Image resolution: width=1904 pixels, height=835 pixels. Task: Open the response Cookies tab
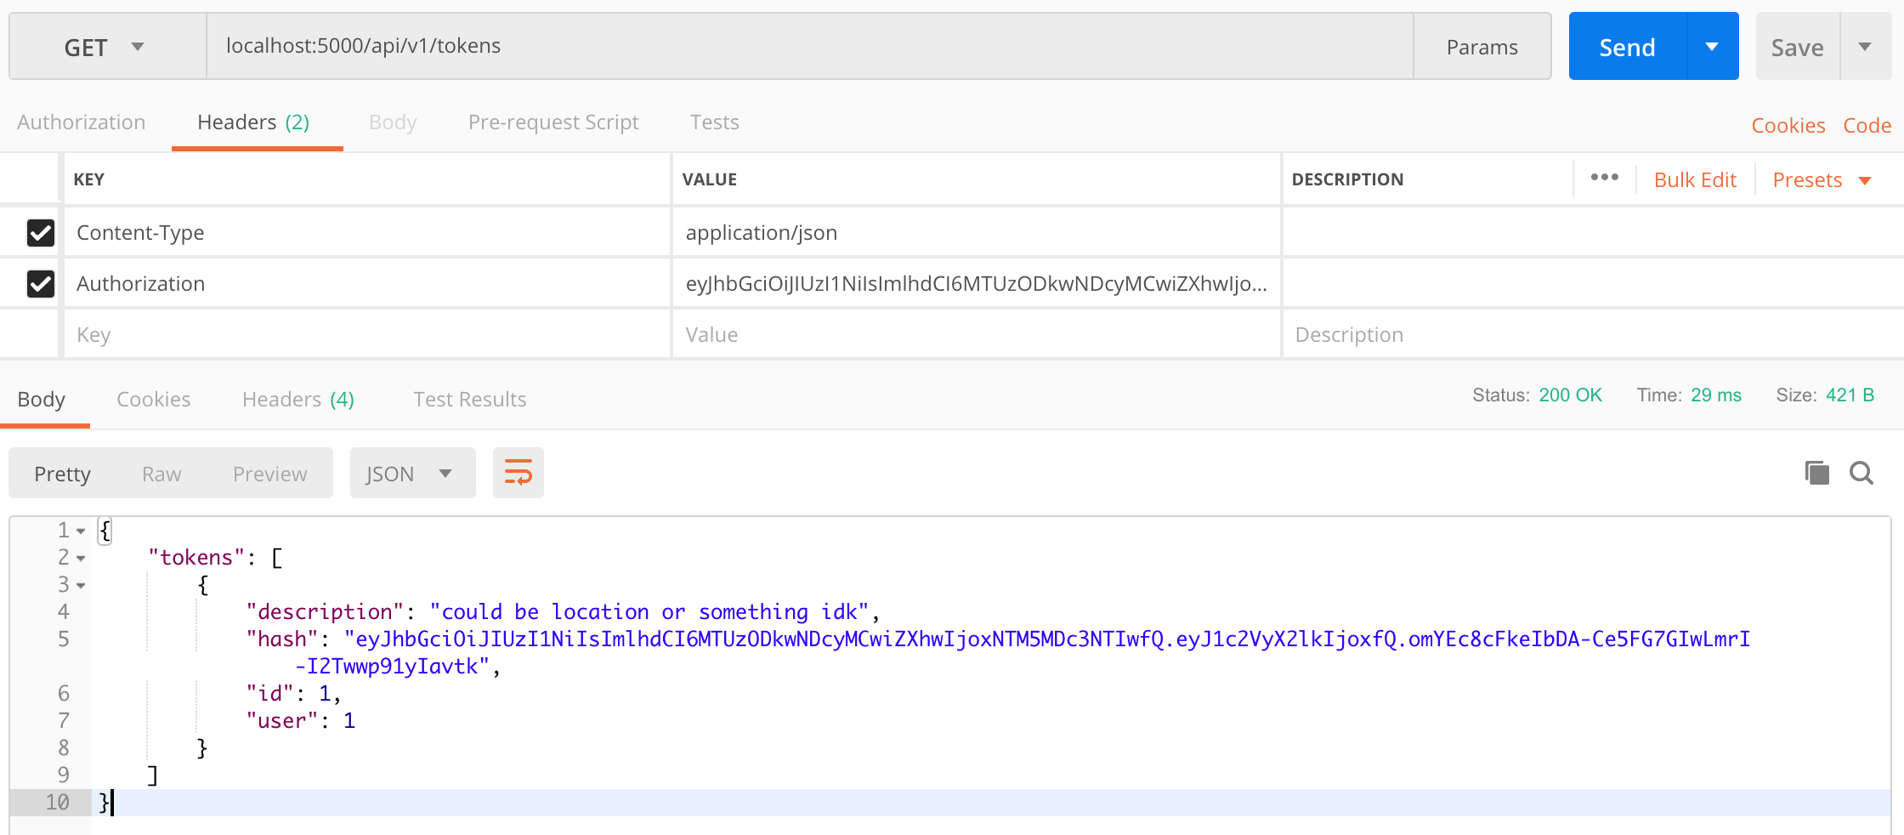coord(153,399)
